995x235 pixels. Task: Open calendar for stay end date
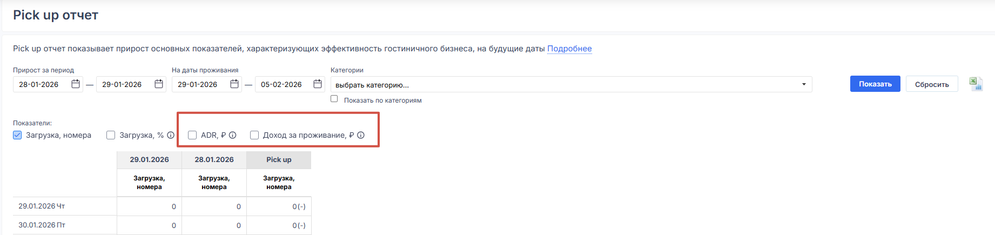click(x=318, y=84)
